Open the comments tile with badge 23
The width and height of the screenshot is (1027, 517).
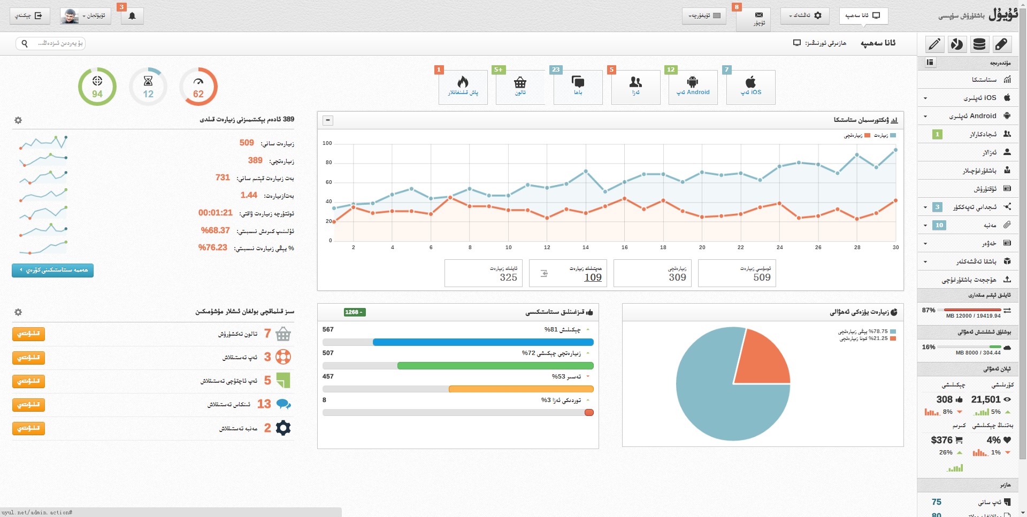click(578, 87)
